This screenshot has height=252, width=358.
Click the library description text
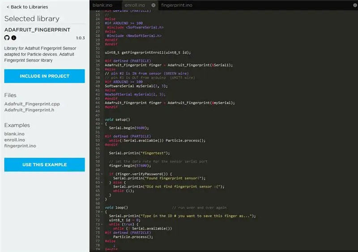click(x=40, y=54)
